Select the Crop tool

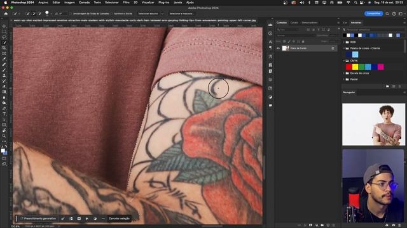(x=4, y=48)
